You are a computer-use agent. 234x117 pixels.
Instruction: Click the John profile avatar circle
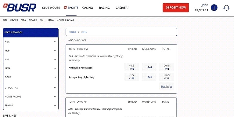(x=214, y=8)
